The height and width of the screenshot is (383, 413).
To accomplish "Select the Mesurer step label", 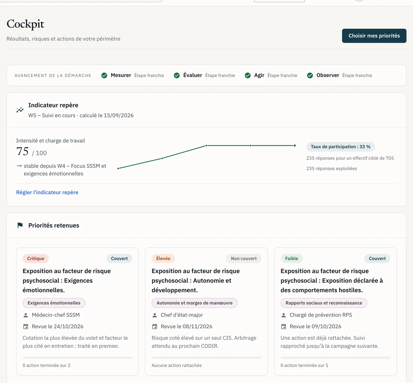I will coord(121,75).
